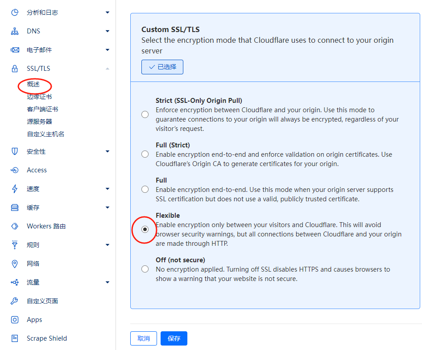Image resolution: width=422 pixels, height=350 pixels.
Task: Click the 保存 save button
Action: tap(174, 338)
